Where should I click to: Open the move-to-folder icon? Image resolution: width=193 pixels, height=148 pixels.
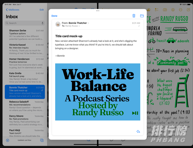point(142,16)
